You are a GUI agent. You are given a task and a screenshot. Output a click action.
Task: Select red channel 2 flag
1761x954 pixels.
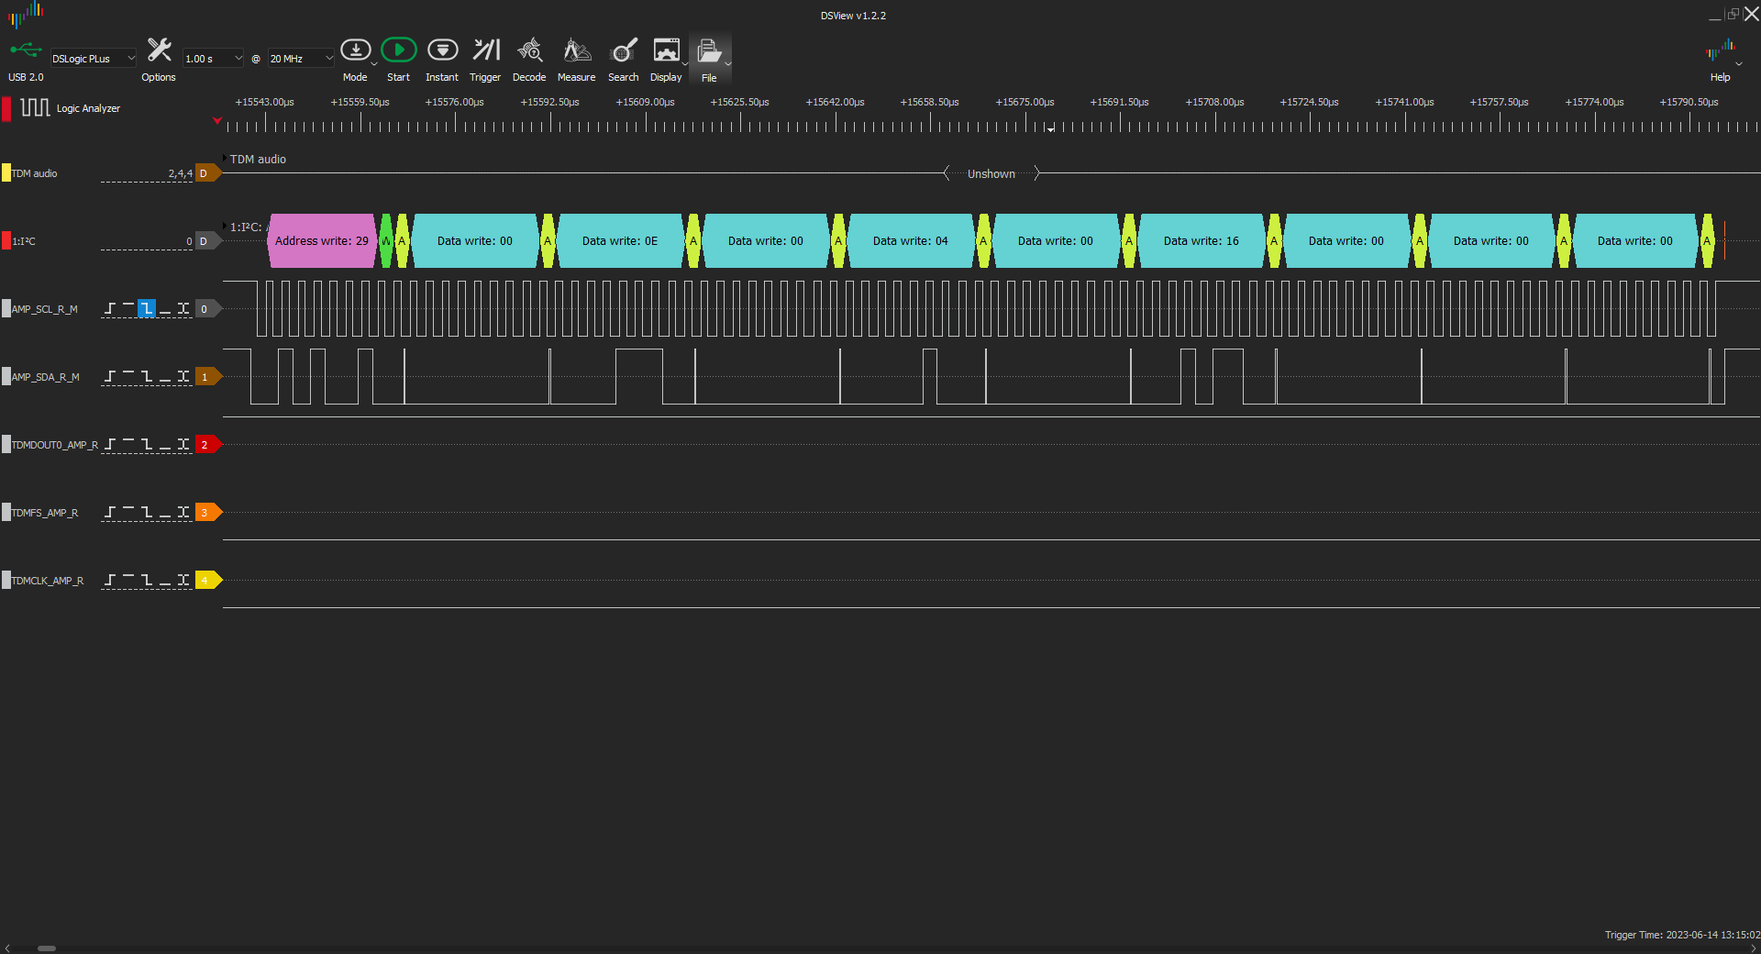(208, 444)
